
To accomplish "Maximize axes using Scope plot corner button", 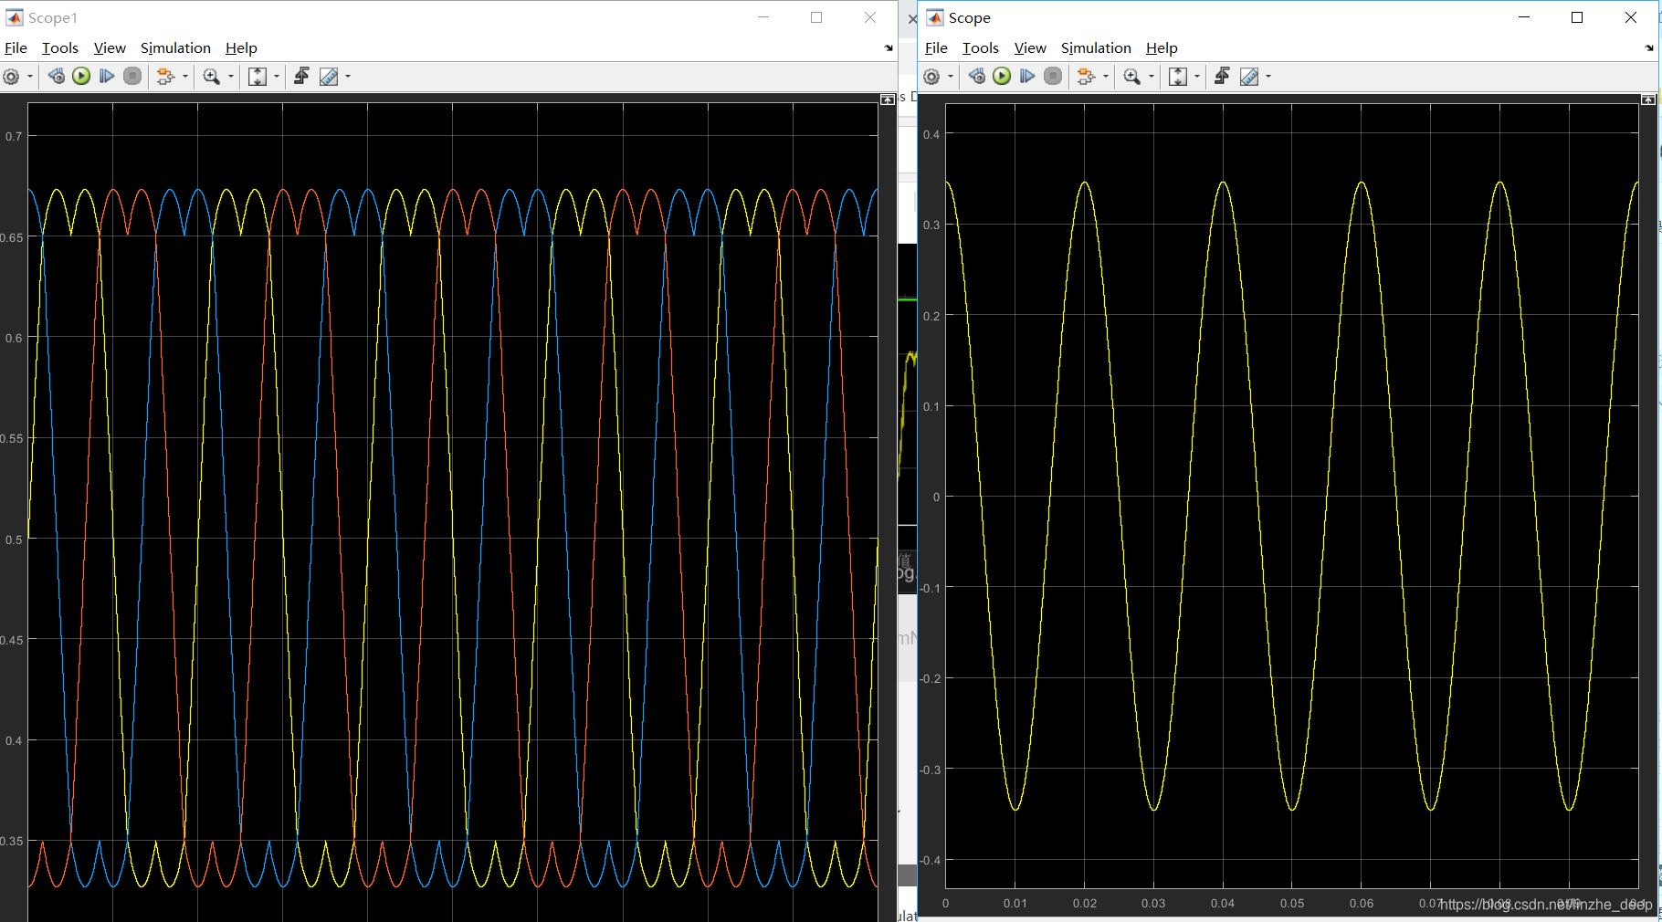I will click(x=1648, y=100).
